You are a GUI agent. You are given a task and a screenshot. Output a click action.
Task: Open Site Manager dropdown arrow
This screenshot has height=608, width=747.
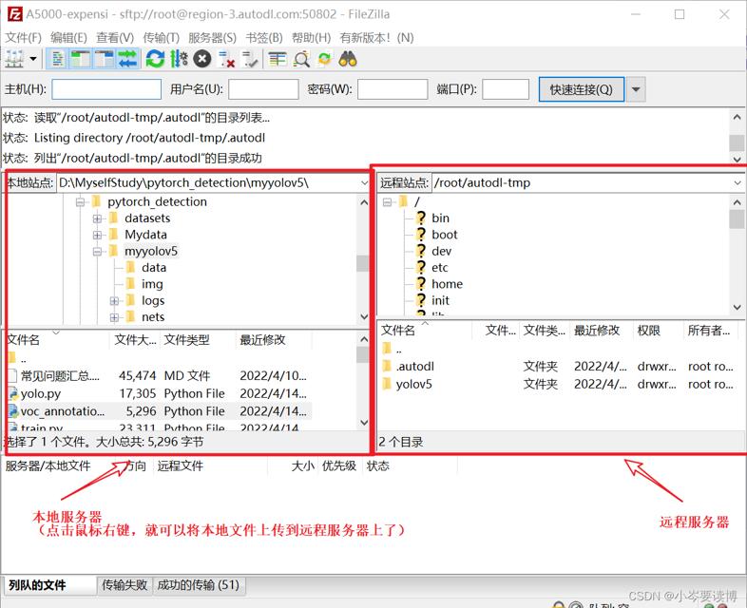(33, 60)
